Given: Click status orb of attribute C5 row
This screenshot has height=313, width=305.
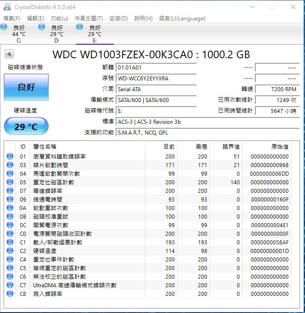Looking at the screenshot, I should [10, 268].
